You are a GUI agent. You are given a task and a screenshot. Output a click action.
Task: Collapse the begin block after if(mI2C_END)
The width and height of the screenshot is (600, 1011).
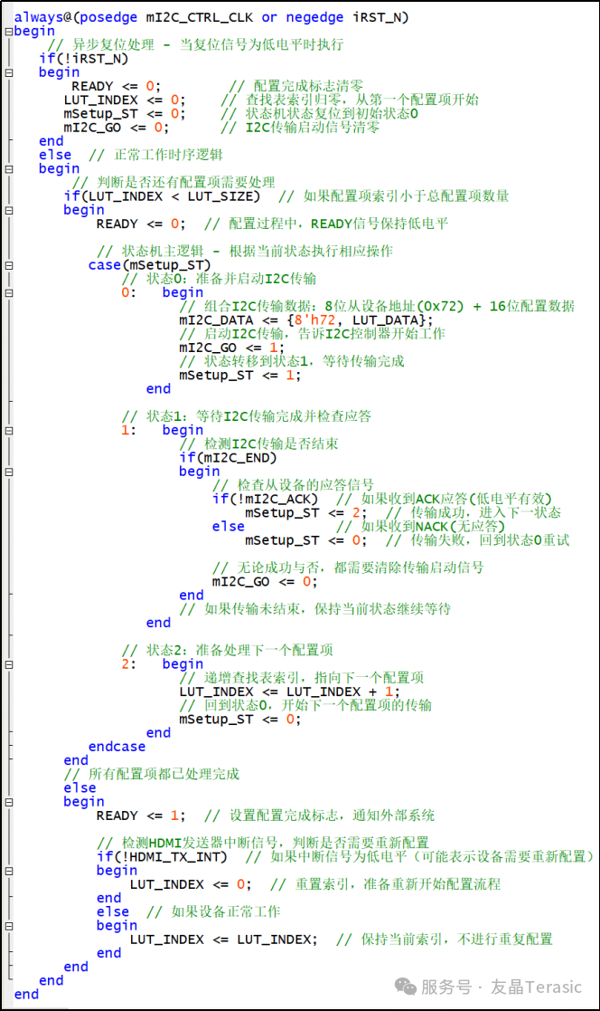[9, 472]
